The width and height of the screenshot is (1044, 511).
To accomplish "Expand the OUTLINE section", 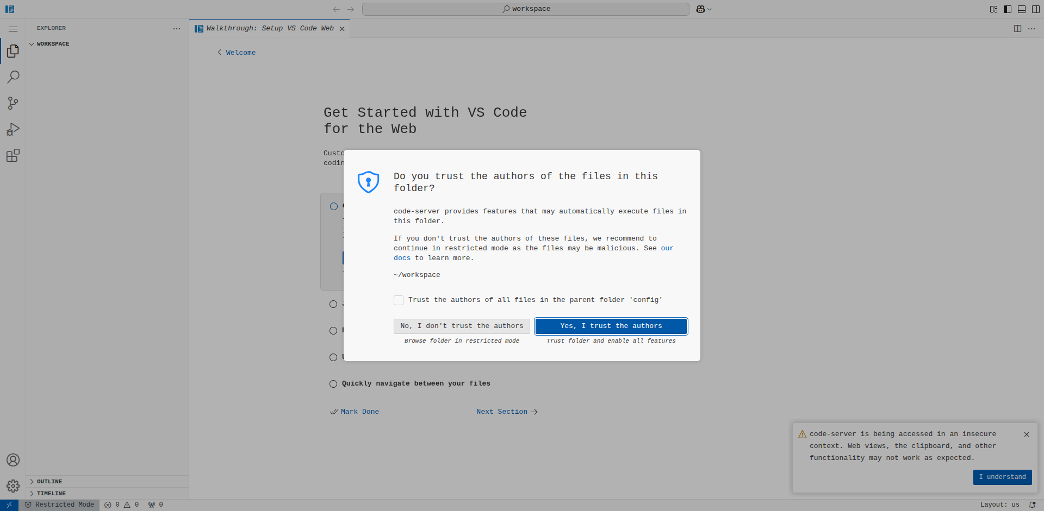I will pyautogui.click(x=107, y=482).
